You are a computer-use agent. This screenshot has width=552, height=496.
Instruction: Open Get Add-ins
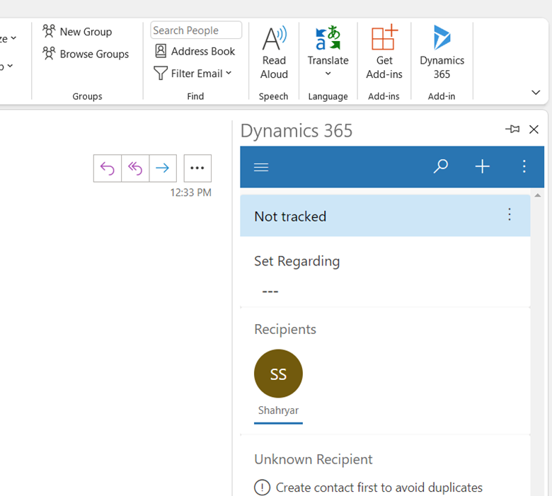(x=384, y=52)
